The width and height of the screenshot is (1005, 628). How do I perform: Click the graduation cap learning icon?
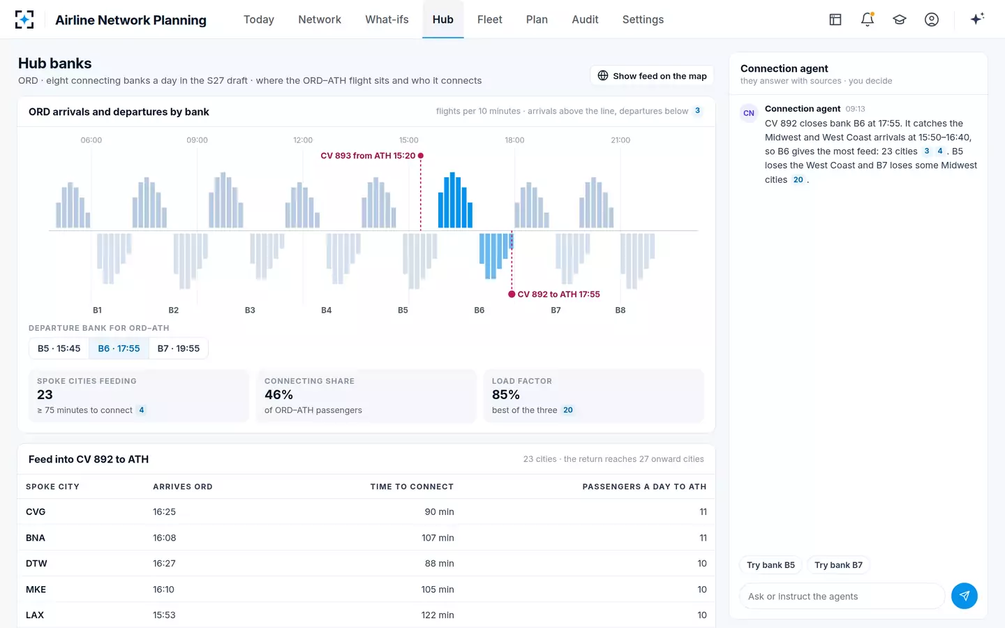pyautogui.click(x=900, y=20)
